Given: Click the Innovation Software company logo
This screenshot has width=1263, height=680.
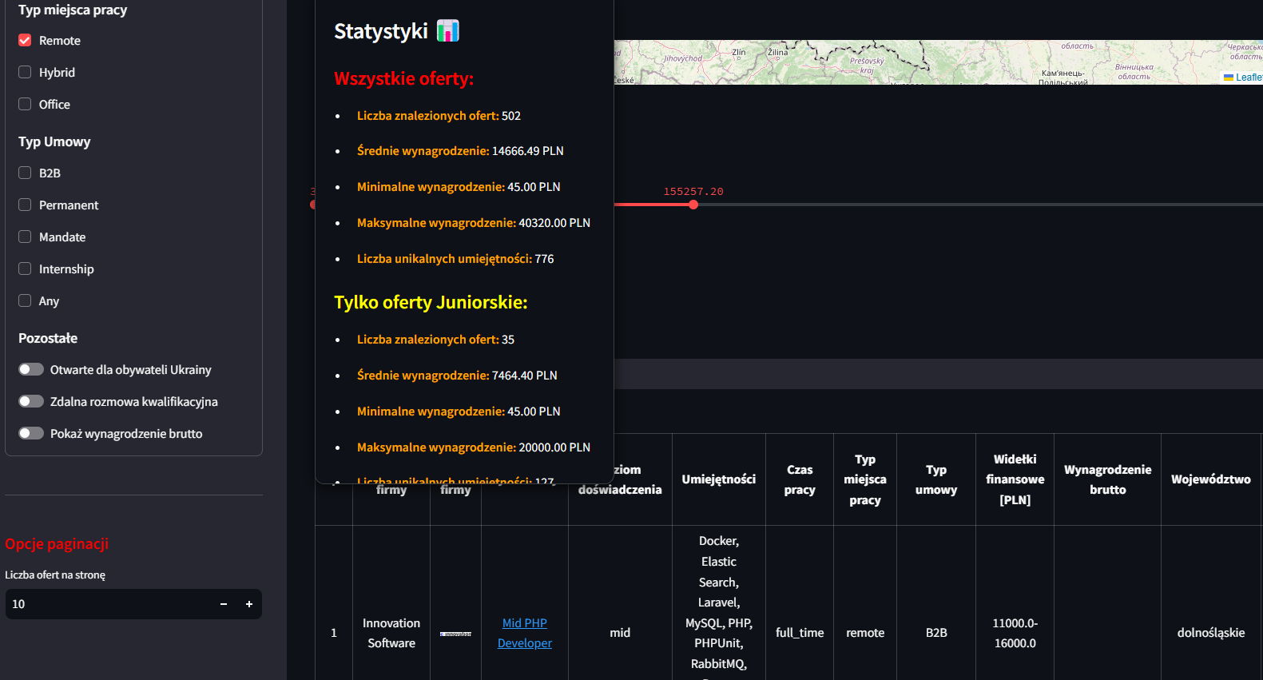Looking at the screenshot, I should (455, 634).
